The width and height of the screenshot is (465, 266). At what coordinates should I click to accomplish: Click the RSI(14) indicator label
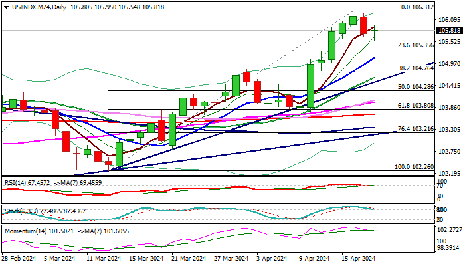(x=13, y=180)
